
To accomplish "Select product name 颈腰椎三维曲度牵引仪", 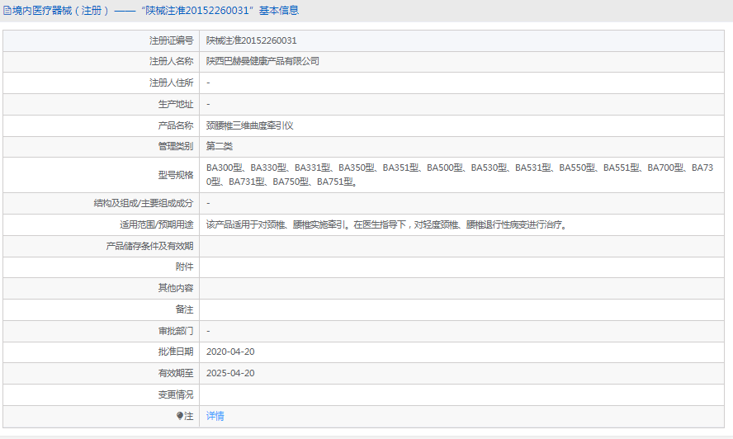I will click(x=249, y=125).
